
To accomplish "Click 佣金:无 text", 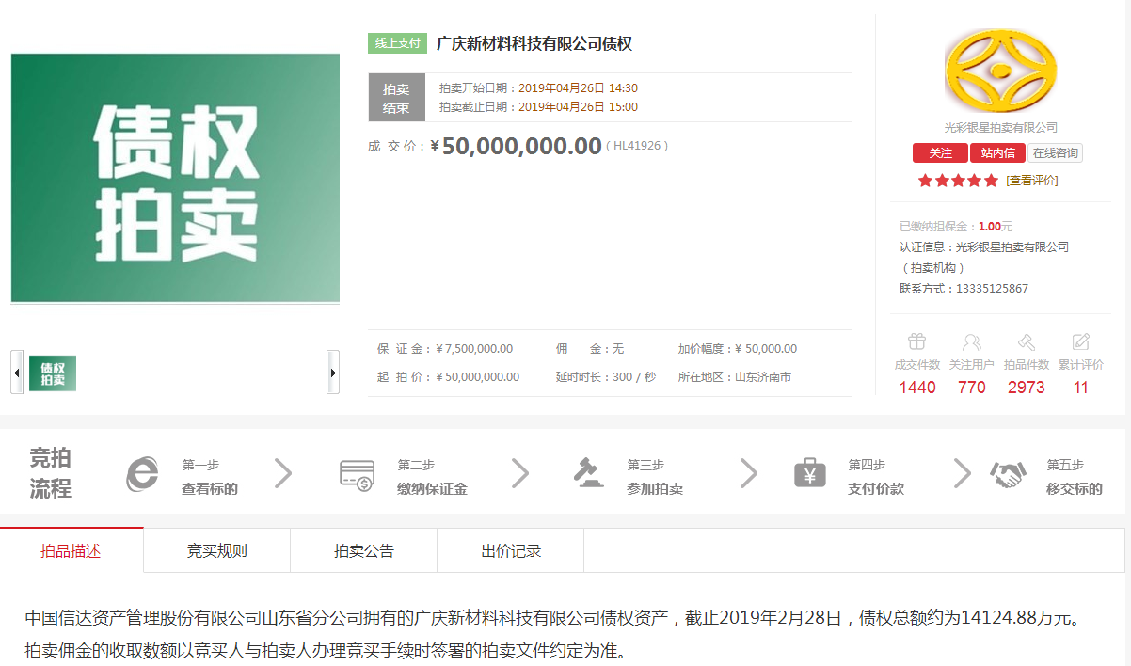I will [x=590, y=348].
